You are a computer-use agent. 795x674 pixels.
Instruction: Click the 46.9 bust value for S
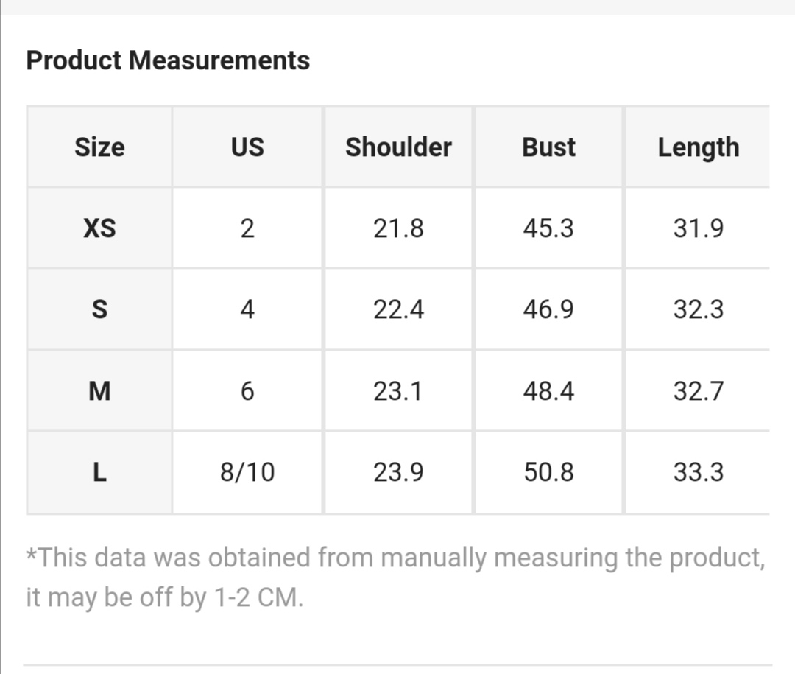pos(548,309)
